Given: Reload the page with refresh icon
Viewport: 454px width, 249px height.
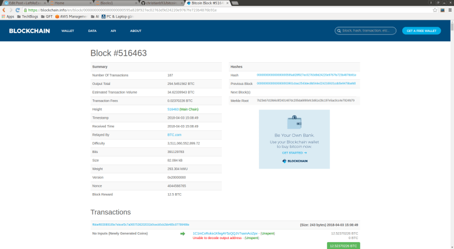Looking at the screenshot, I should click(17, 10).
